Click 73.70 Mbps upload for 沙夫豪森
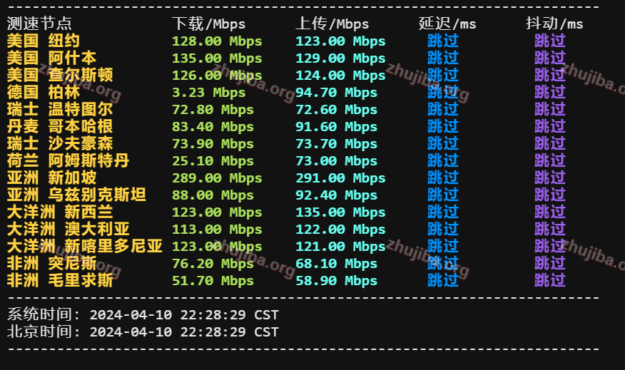 (337, 144)
